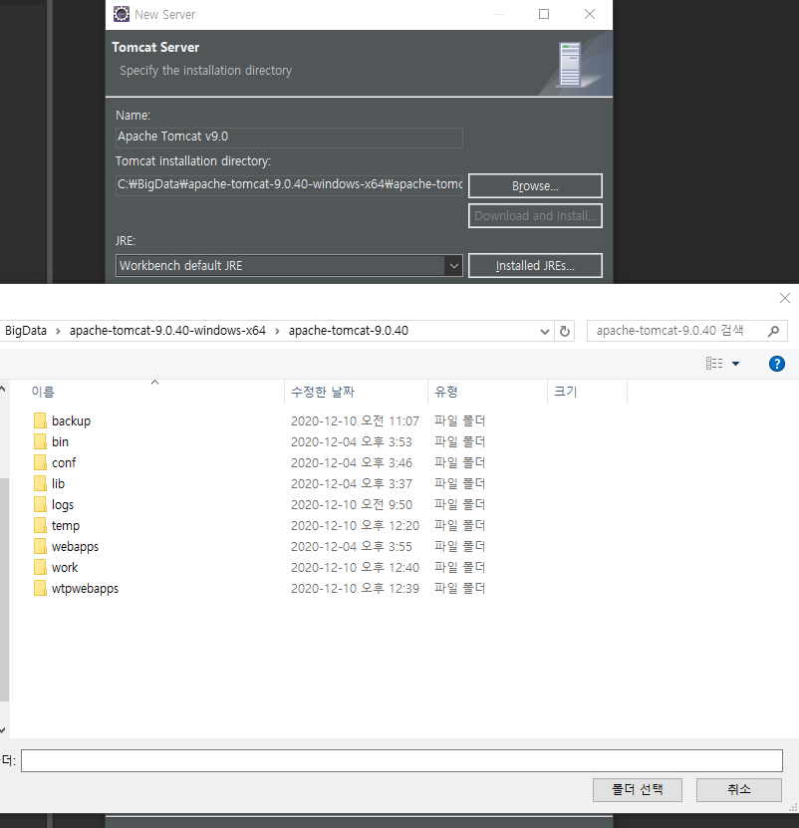Open the help icon

776,364
